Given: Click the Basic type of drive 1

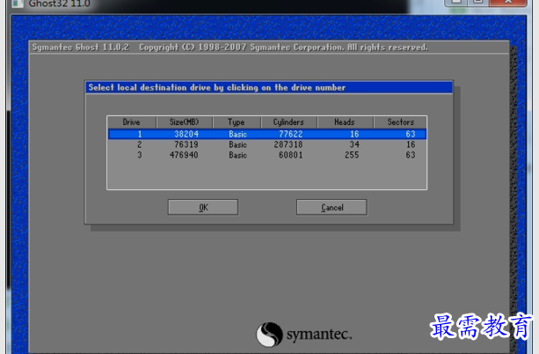Looking at the screenshot, I should click(238, 134).
